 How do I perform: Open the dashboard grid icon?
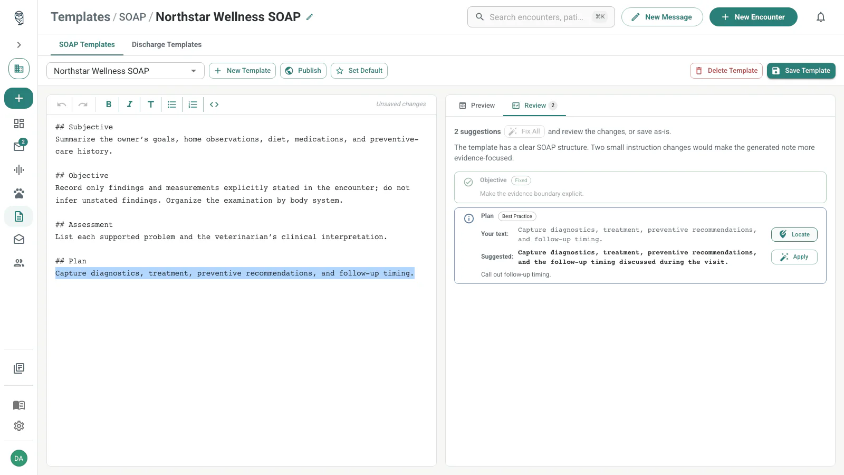(19, 123)
